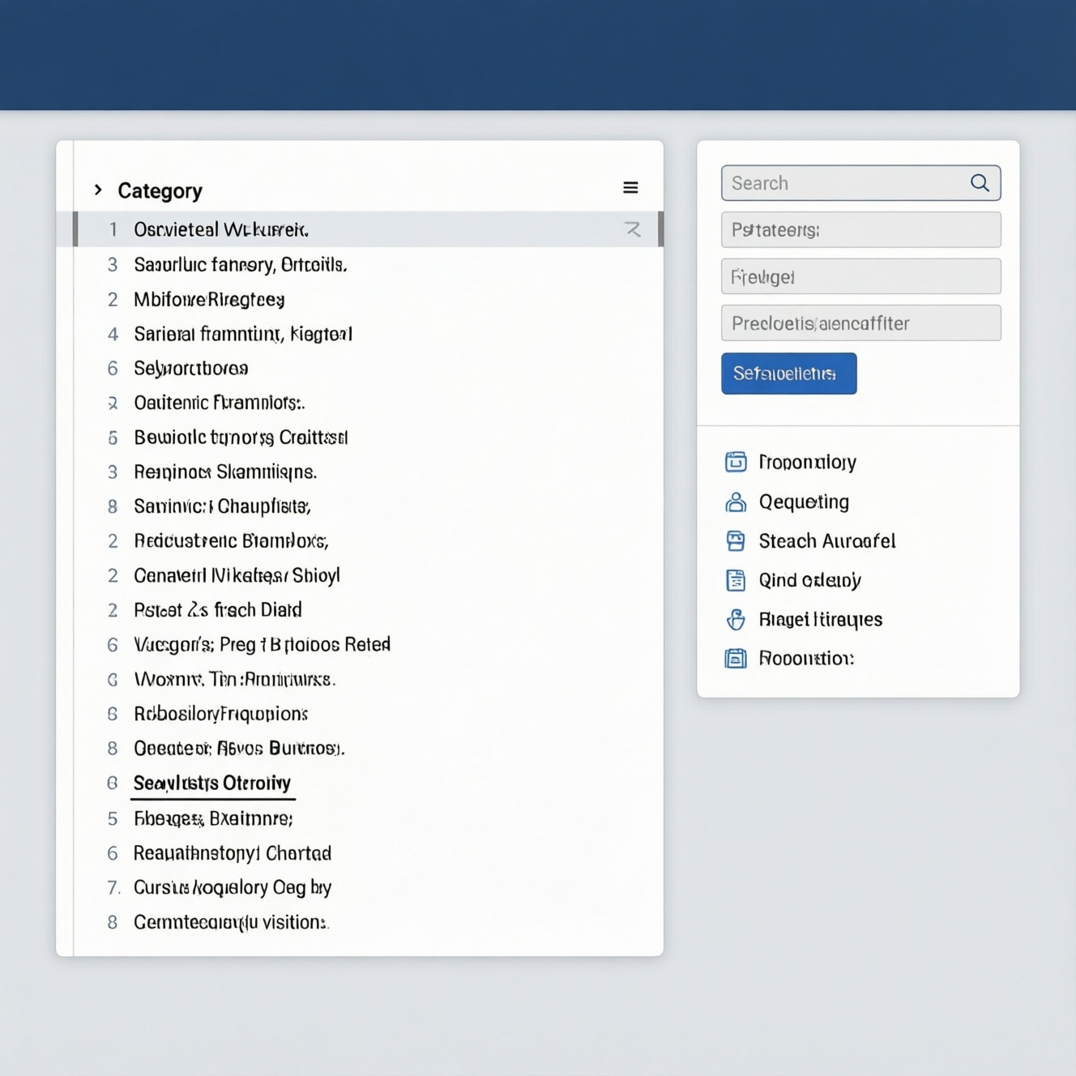Image resolution: width=1076 pixels, height=1076 pixels.
Task: Click the blue Sefaioelletiɪs button
Action: (x=788, y=374)
